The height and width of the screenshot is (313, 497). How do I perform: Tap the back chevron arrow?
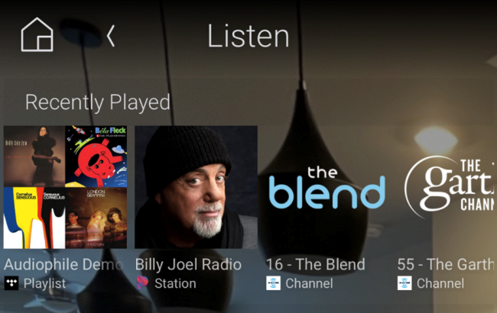click(111, 36)
